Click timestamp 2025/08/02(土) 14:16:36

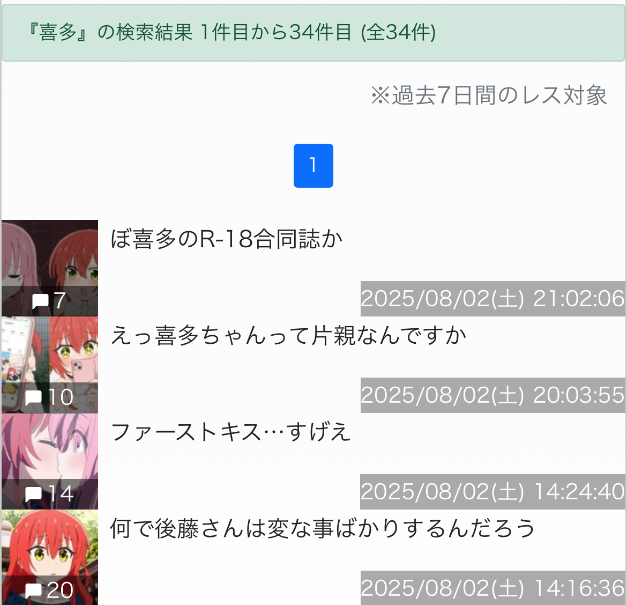[492, 588]
